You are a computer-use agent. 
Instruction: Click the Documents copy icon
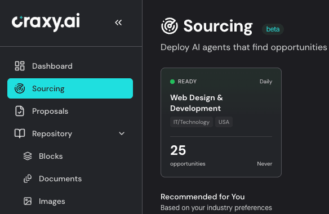[x=28, y=179]
